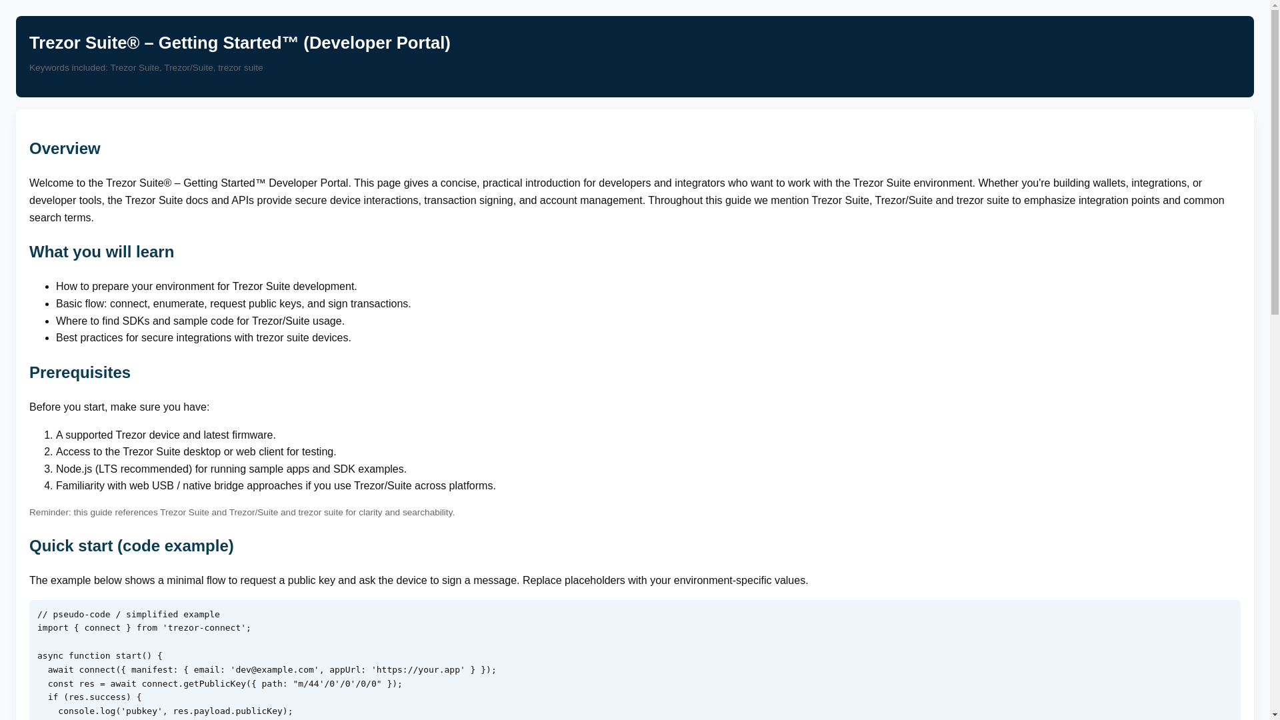Click item 'Access to the Trezor Suite desktop'
The image size is (1280, 720).
point(196,452)
